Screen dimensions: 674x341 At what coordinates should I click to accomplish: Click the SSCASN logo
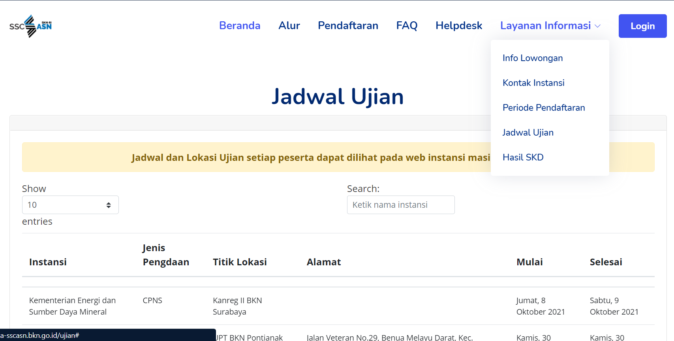tap(30, 26)
